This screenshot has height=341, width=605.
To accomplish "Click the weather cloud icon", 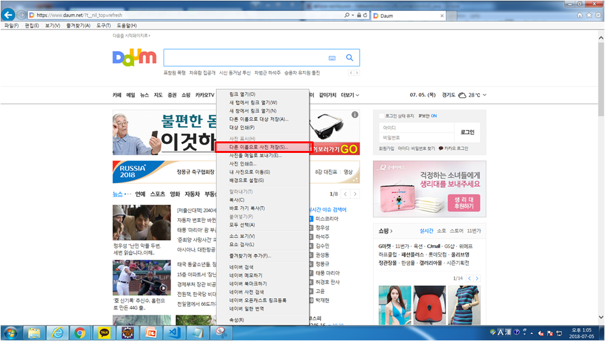I will 462,95.
